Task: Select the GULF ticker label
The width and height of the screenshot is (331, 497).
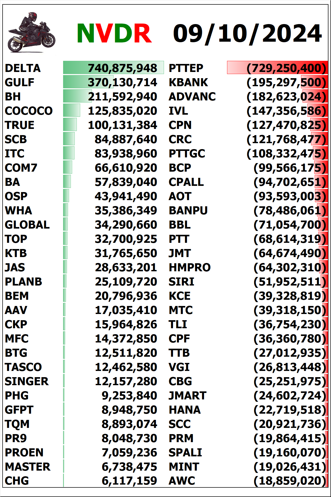Action: point(19,82)
